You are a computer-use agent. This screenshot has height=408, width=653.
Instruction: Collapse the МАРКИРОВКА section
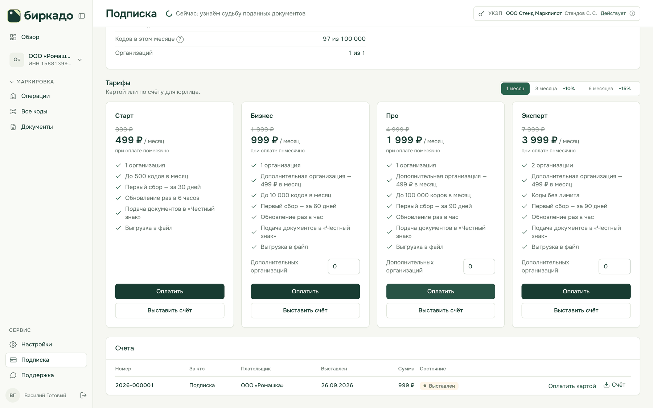coord(32,82)
